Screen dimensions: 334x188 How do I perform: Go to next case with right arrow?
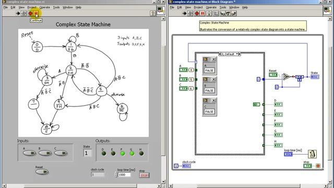240,54
